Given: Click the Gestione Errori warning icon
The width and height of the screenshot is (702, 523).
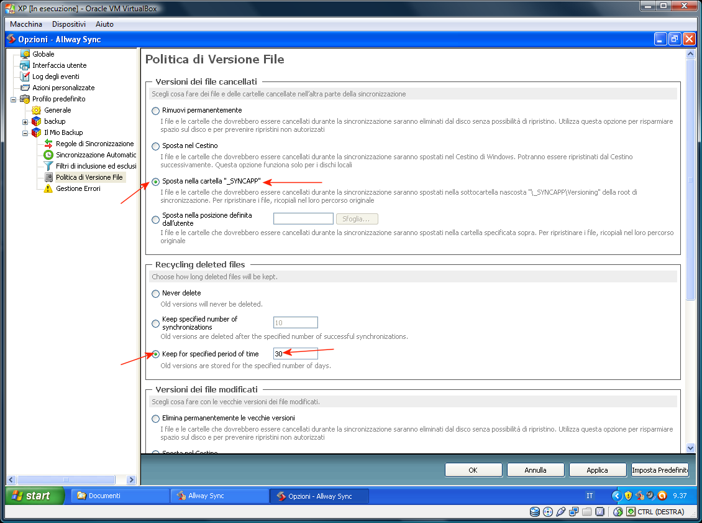Looking at the screenshot, I should click(48, 188).
